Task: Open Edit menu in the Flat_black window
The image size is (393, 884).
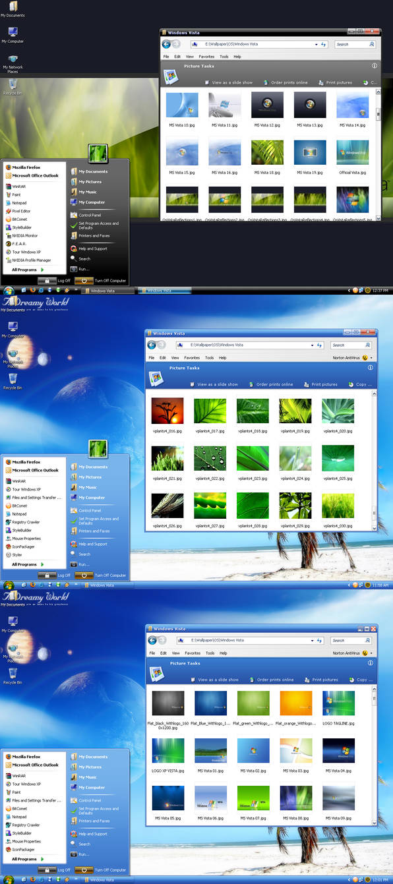Action: (163, 653)
